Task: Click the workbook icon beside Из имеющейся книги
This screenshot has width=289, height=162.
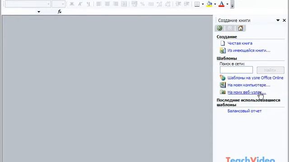Action: [x=223, y=50]
